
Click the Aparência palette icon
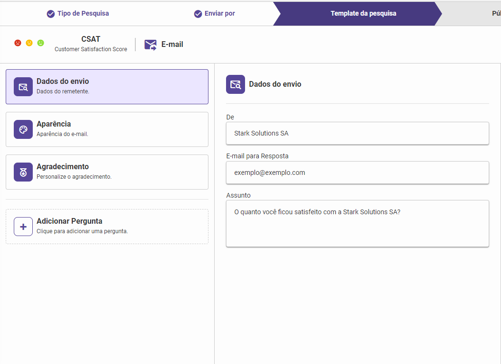pos(23,129)
